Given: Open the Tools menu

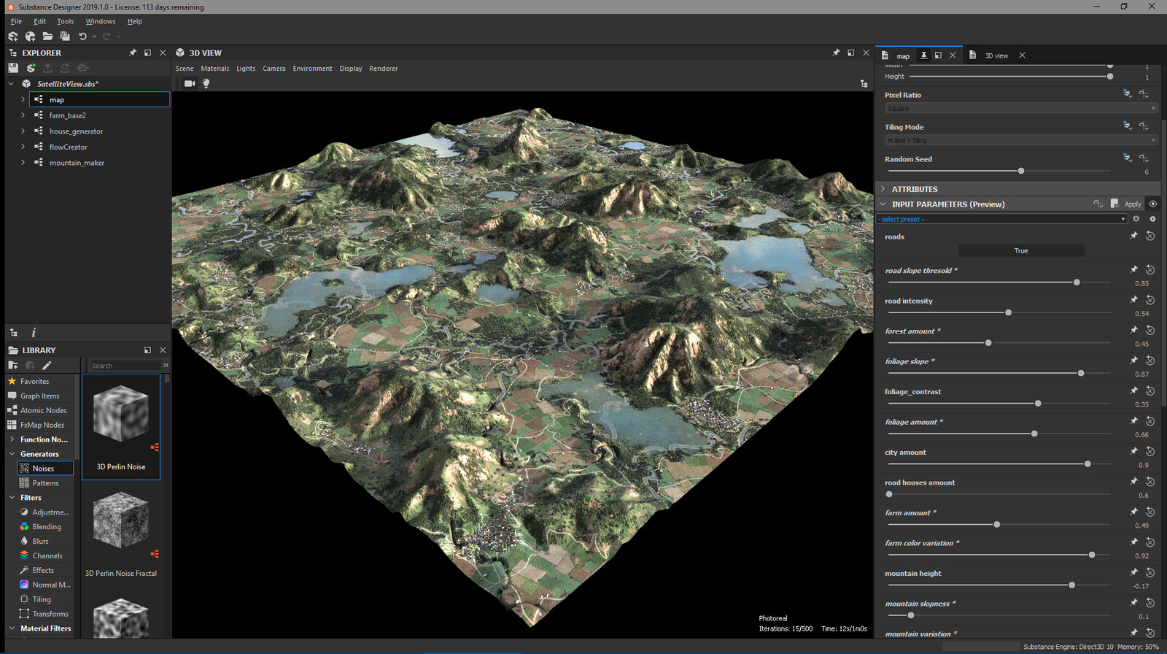Looking at the screenshot, I should click(66, 21).
